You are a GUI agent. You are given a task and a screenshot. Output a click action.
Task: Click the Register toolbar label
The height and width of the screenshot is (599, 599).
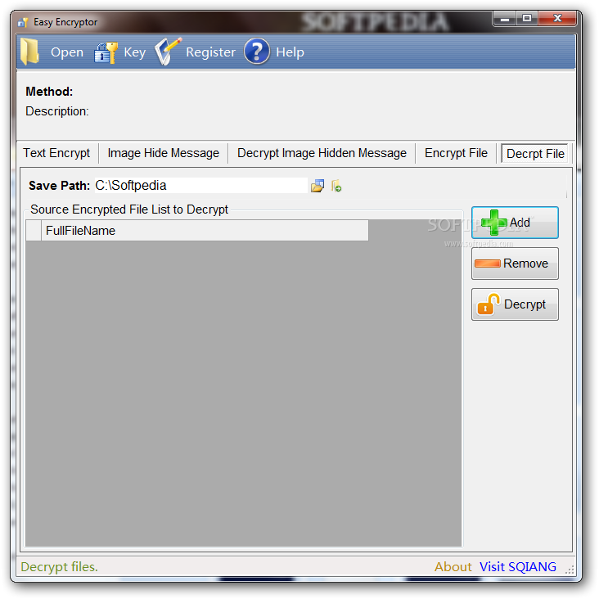[210, 52]
